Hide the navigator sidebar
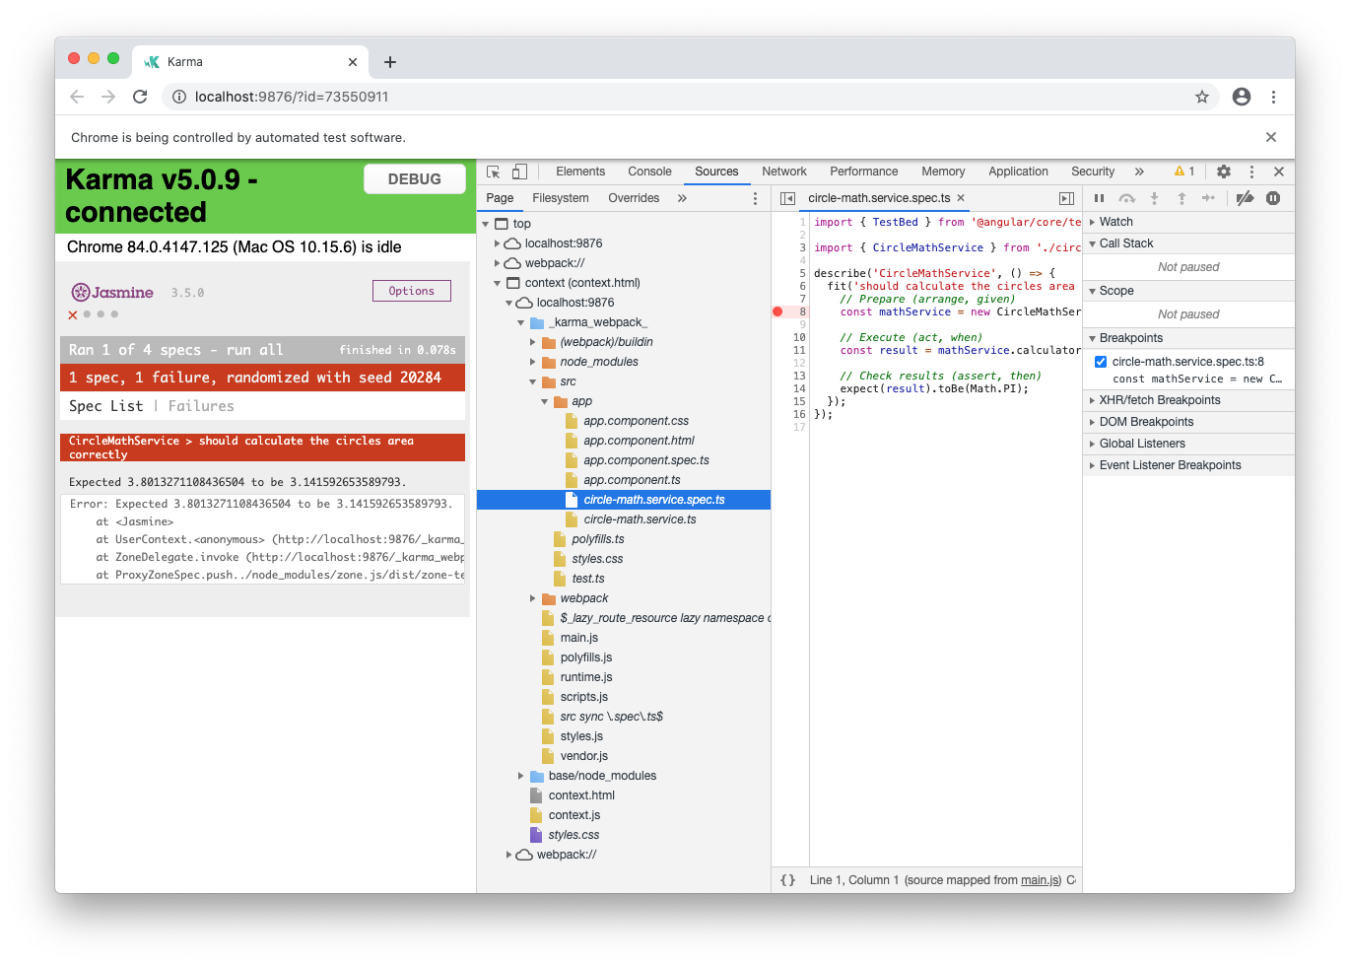 pos(787,198)
